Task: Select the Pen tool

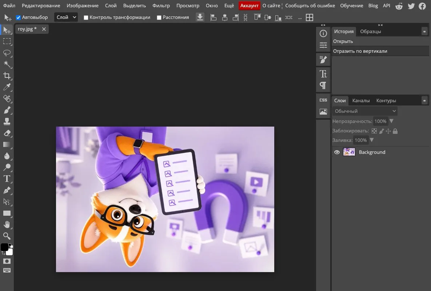Action: pos(7,191)
